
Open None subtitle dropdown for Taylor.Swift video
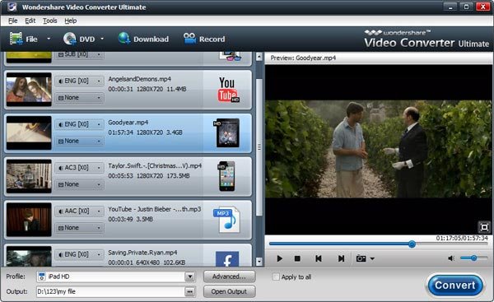click(79, 184)
